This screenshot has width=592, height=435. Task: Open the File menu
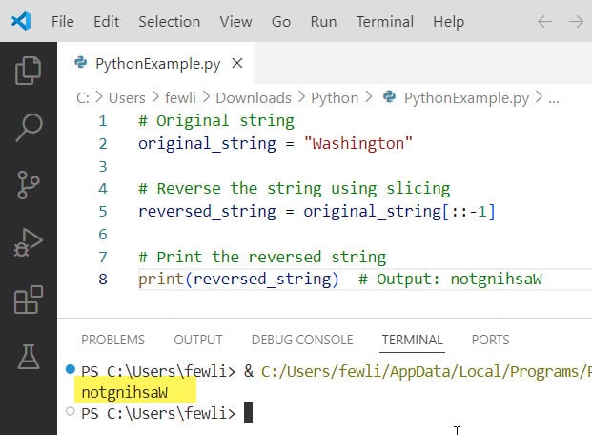coord(63,22)
